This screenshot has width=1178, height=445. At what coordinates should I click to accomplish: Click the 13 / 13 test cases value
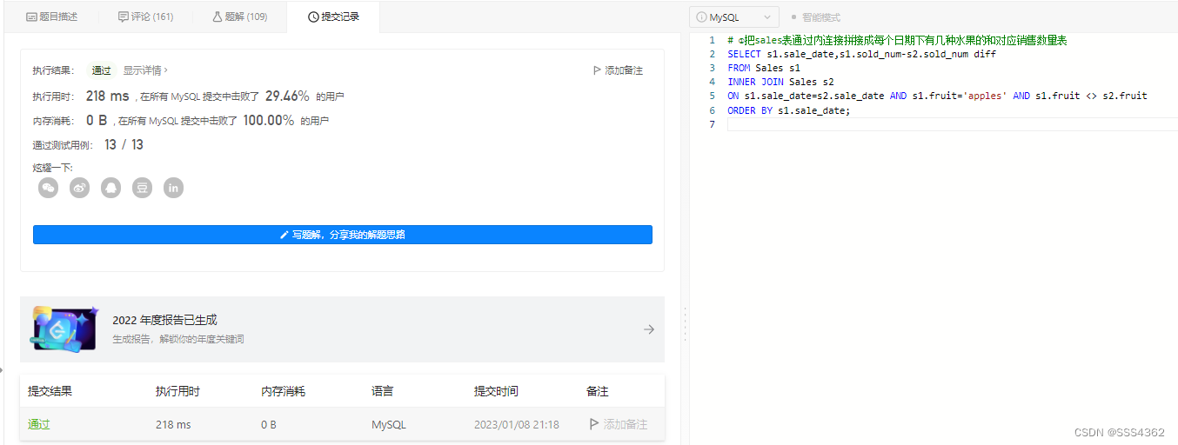[x=124, y=145]
